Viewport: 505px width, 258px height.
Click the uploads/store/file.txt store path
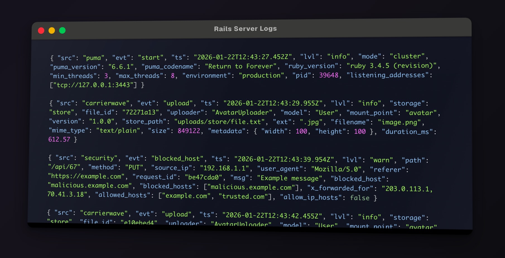(218, 122)
